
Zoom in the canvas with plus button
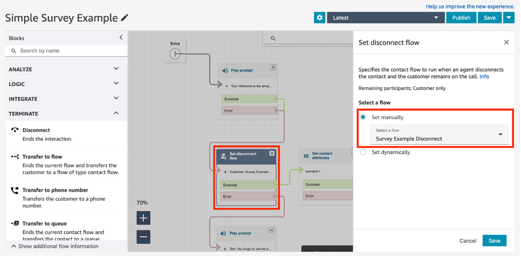(x=143, y=218)
